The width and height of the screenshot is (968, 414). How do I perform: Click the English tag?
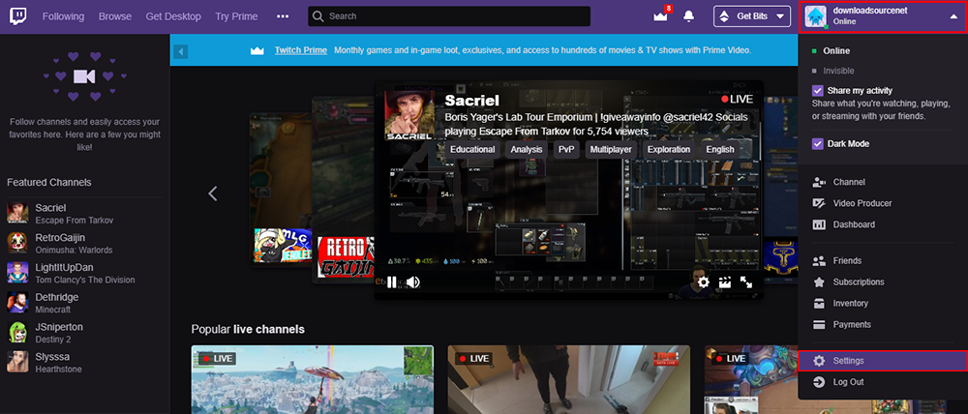tap(720, 149)
